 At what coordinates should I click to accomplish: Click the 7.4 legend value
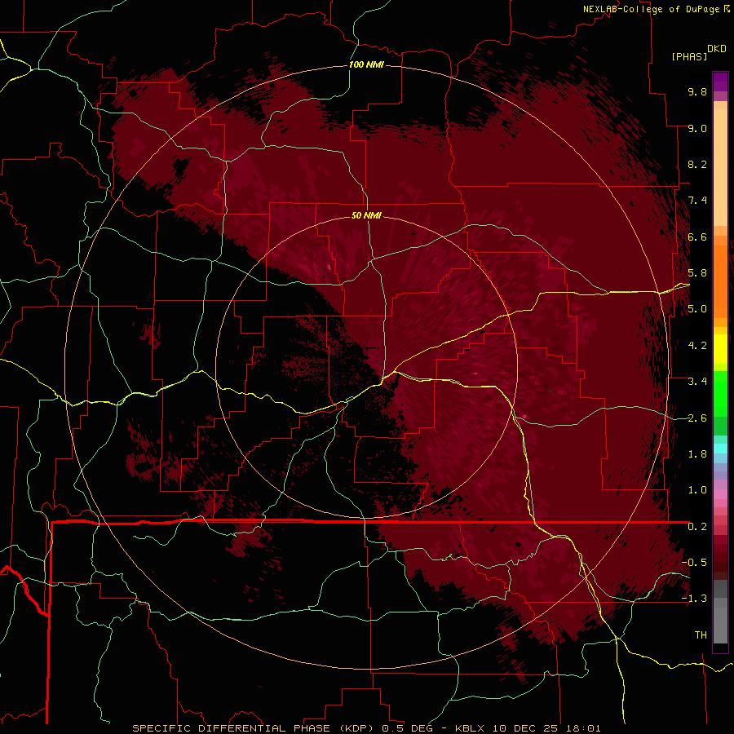[x=697, y=201]
